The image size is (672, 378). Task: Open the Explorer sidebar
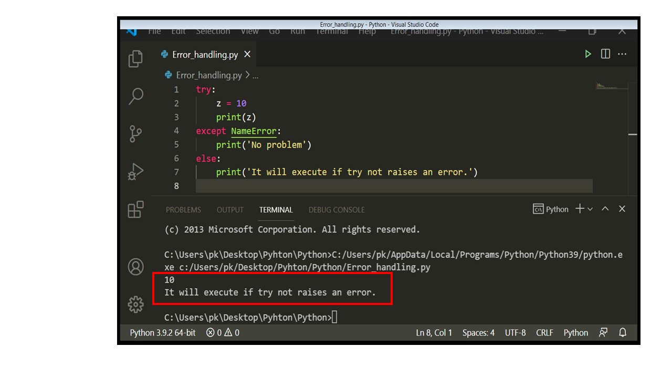pyautogui.click(x=135, y=59)
